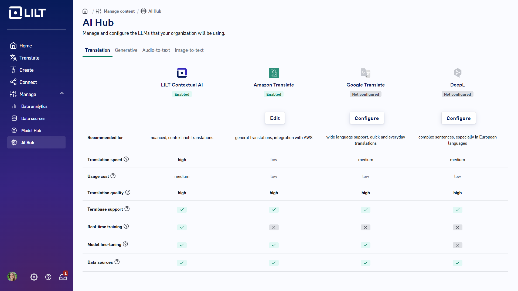Click Termbase support help icon
This screenshot has height=291, width=518.
(x=127, y=209)
